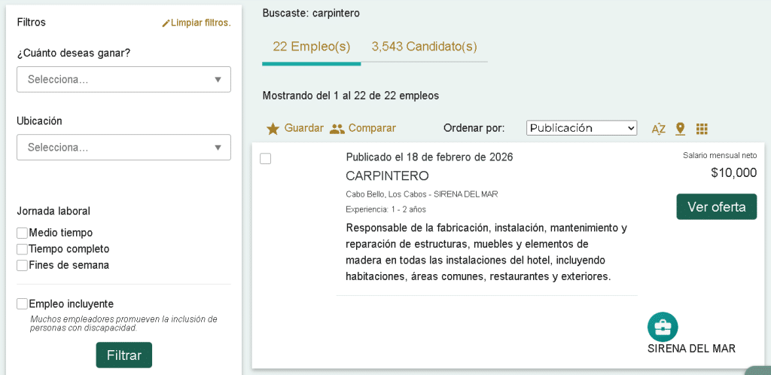Click the Ver oferta button

click(716, 207)
